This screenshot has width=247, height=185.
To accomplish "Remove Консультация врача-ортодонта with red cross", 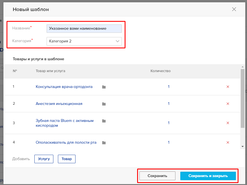I will pyautogui.click(x=228, y=87).
